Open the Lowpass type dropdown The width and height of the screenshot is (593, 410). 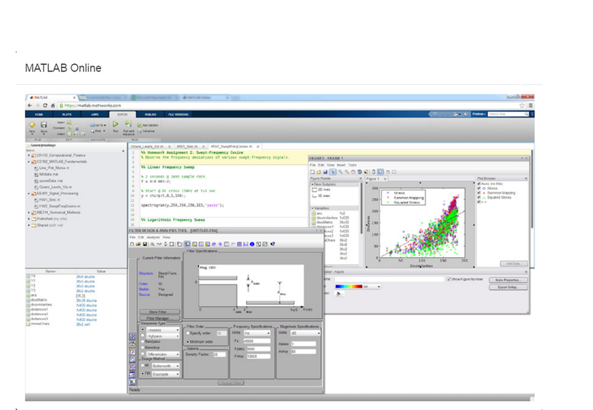coord(163,330)
